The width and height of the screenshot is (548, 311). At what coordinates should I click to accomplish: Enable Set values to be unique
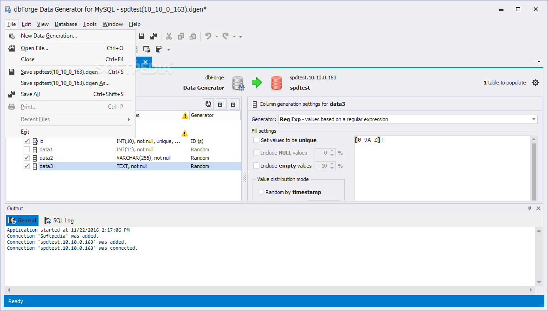click(256, 140)
